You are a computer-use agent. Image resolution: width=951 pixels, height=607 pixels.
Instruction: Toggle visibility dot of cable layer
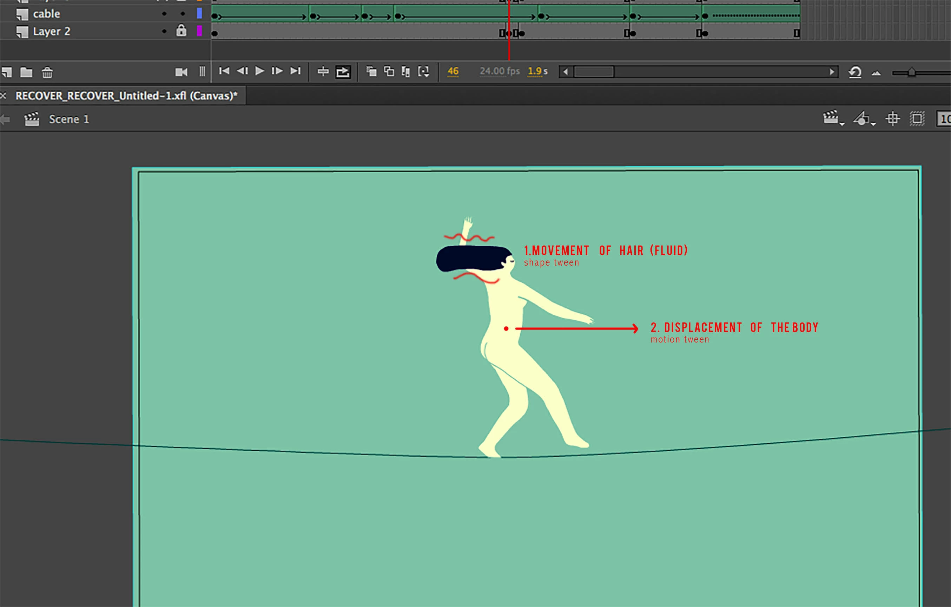164,14
